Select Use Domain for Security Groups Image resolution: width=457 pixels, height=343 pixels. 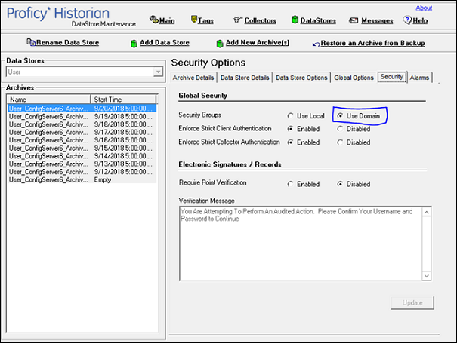[340, 116]
